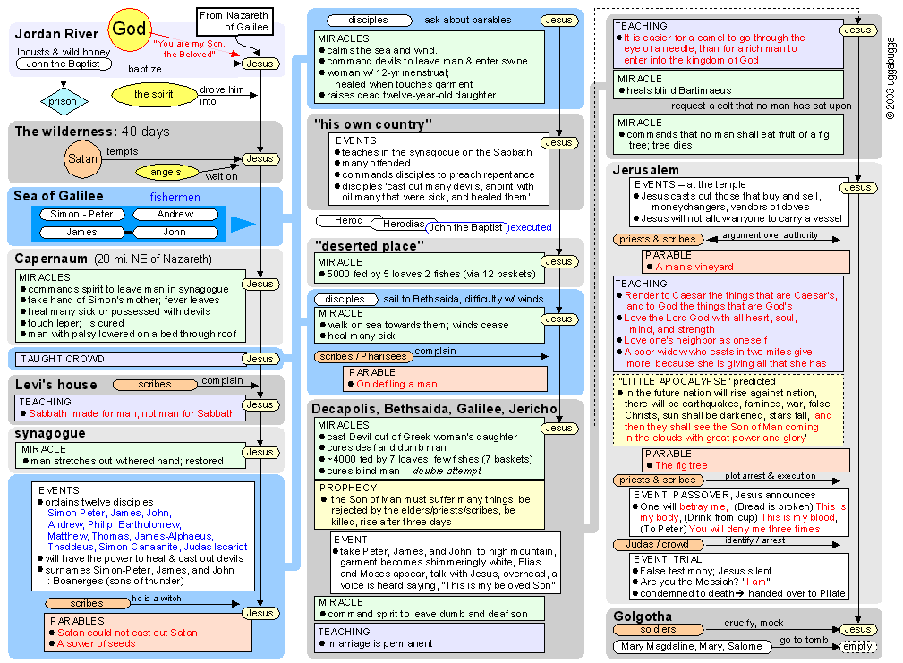Select Jesus node beside TAUGHT CROWD

pyautogui.click(x=260, y=359)
